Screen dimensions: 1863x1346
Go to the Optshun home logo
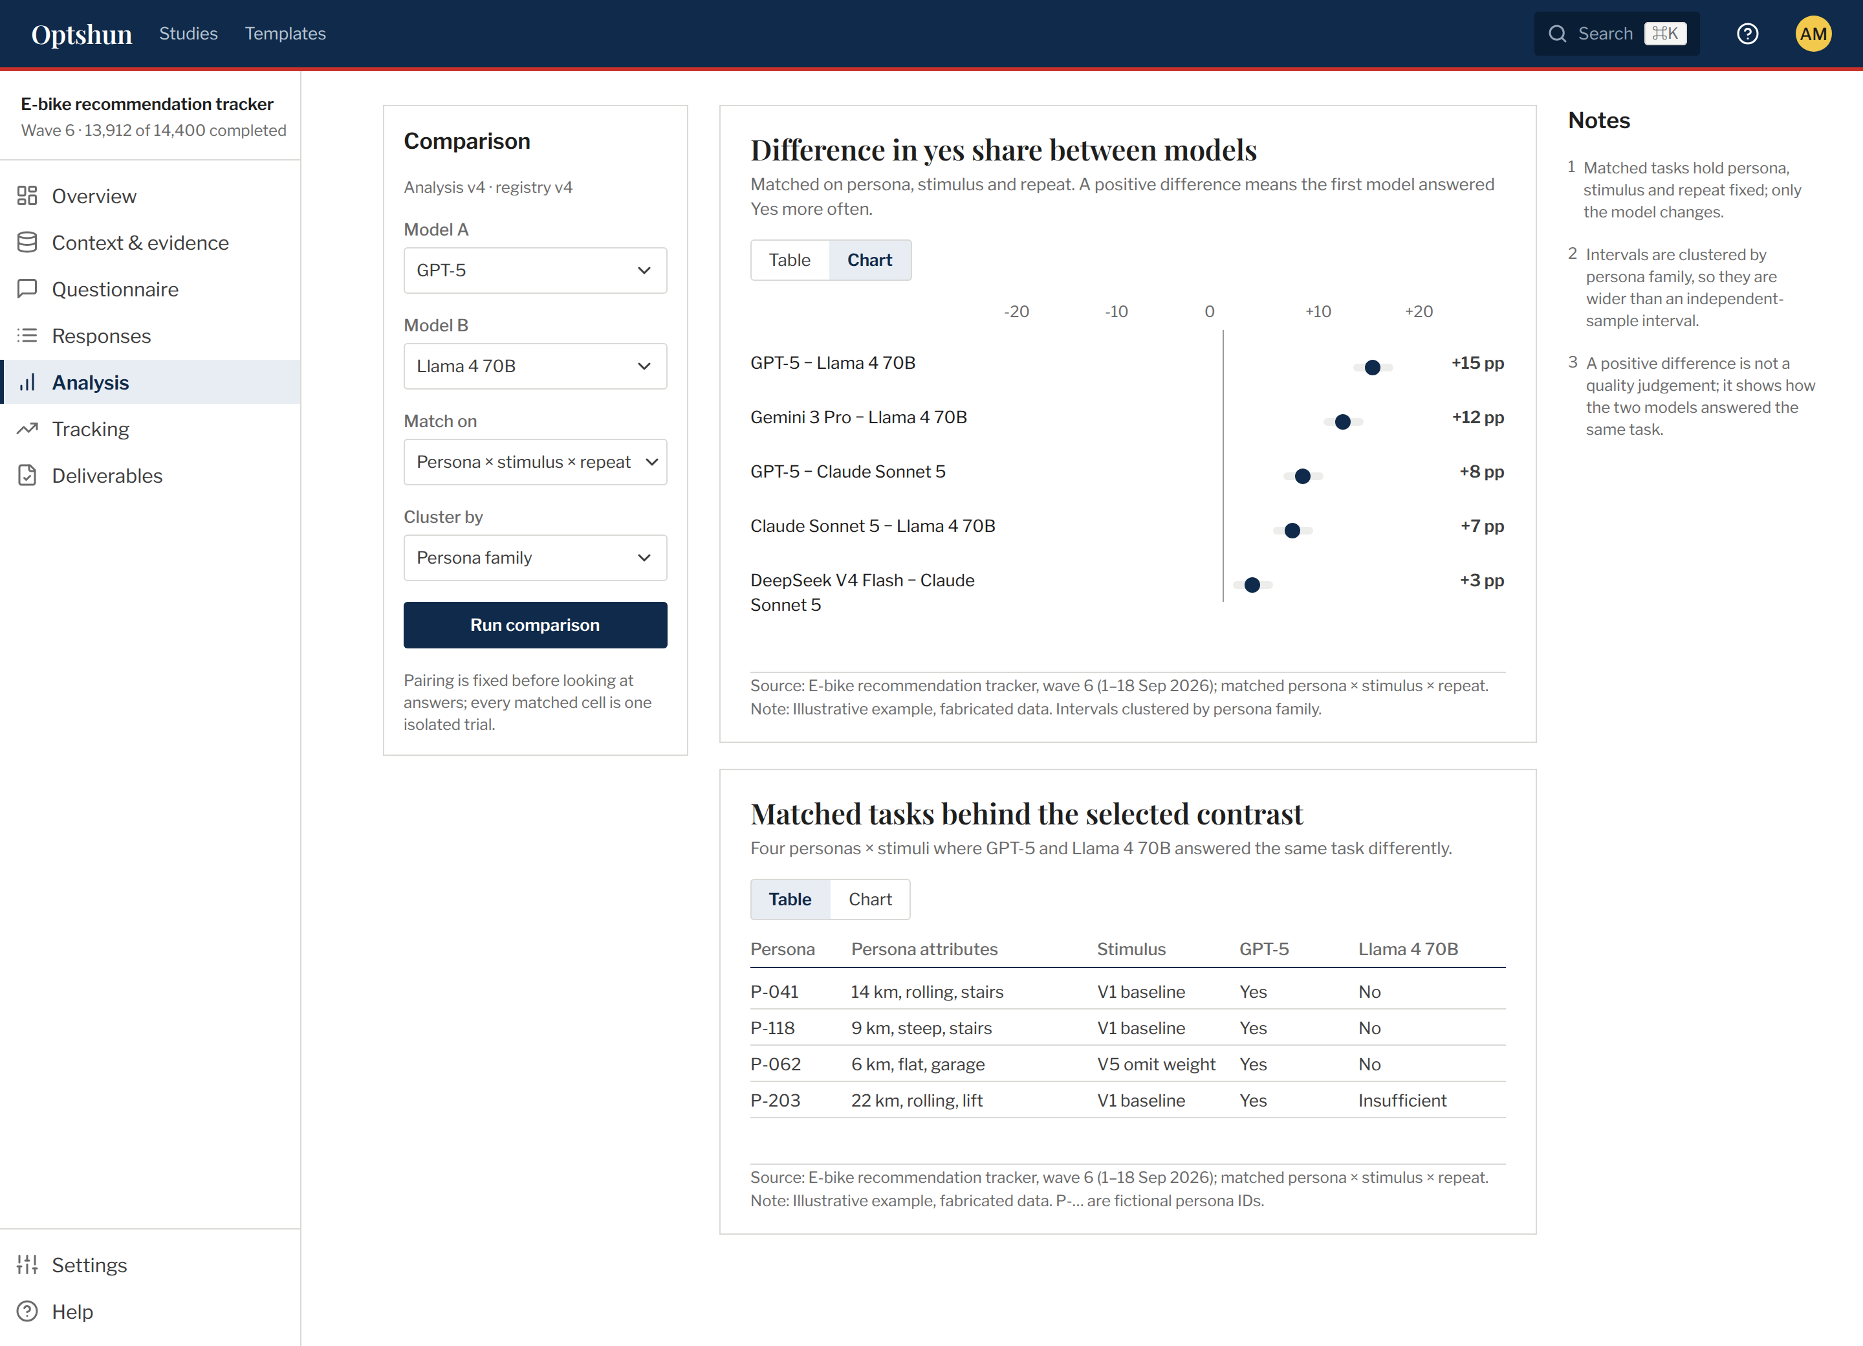[82, 34]
